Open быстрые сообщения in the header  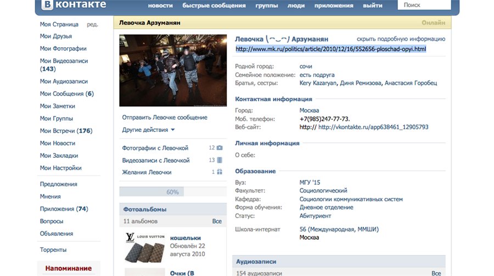click(x=214, y=5)
